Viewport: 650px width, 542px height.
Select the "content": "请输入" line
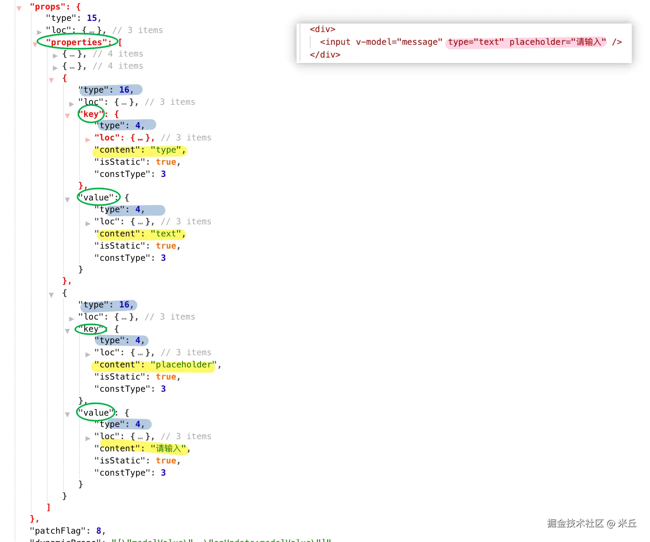(x=142, y=449)
